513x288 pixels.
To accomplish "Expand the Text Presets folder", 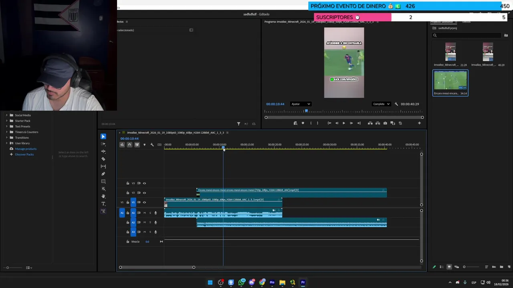I will (x=6, y=126).
